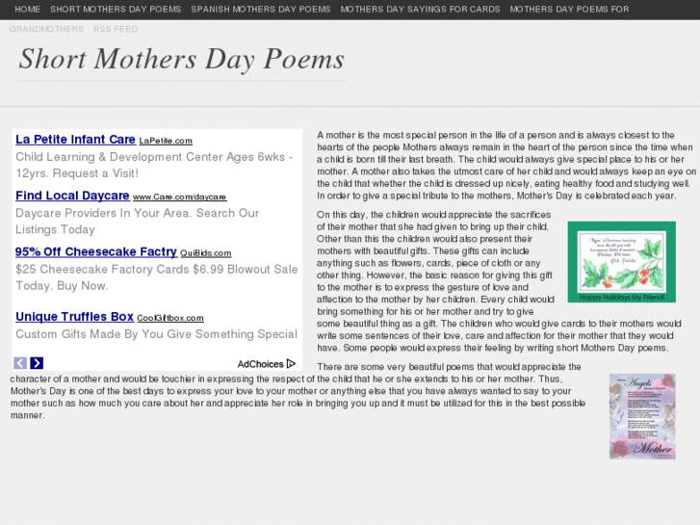Open Short Mothers Day Poems menu link

click(x=116, y=10)
